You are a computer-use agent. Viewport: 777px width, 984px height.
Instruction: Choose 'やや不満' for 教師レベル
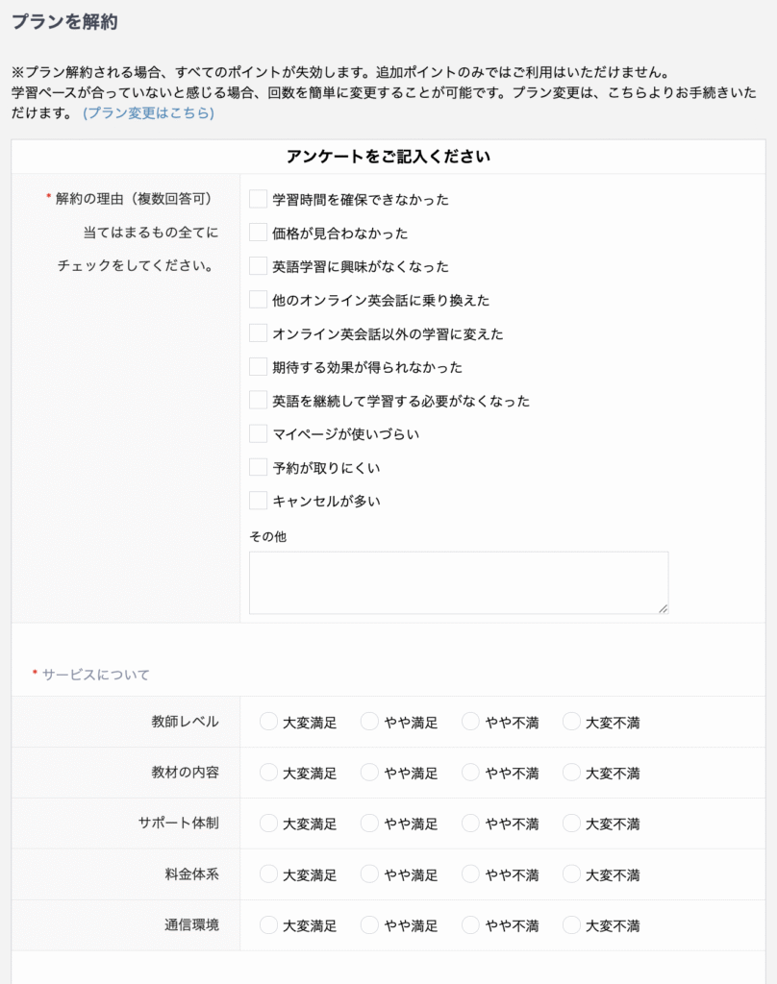(x=470, y=722)
